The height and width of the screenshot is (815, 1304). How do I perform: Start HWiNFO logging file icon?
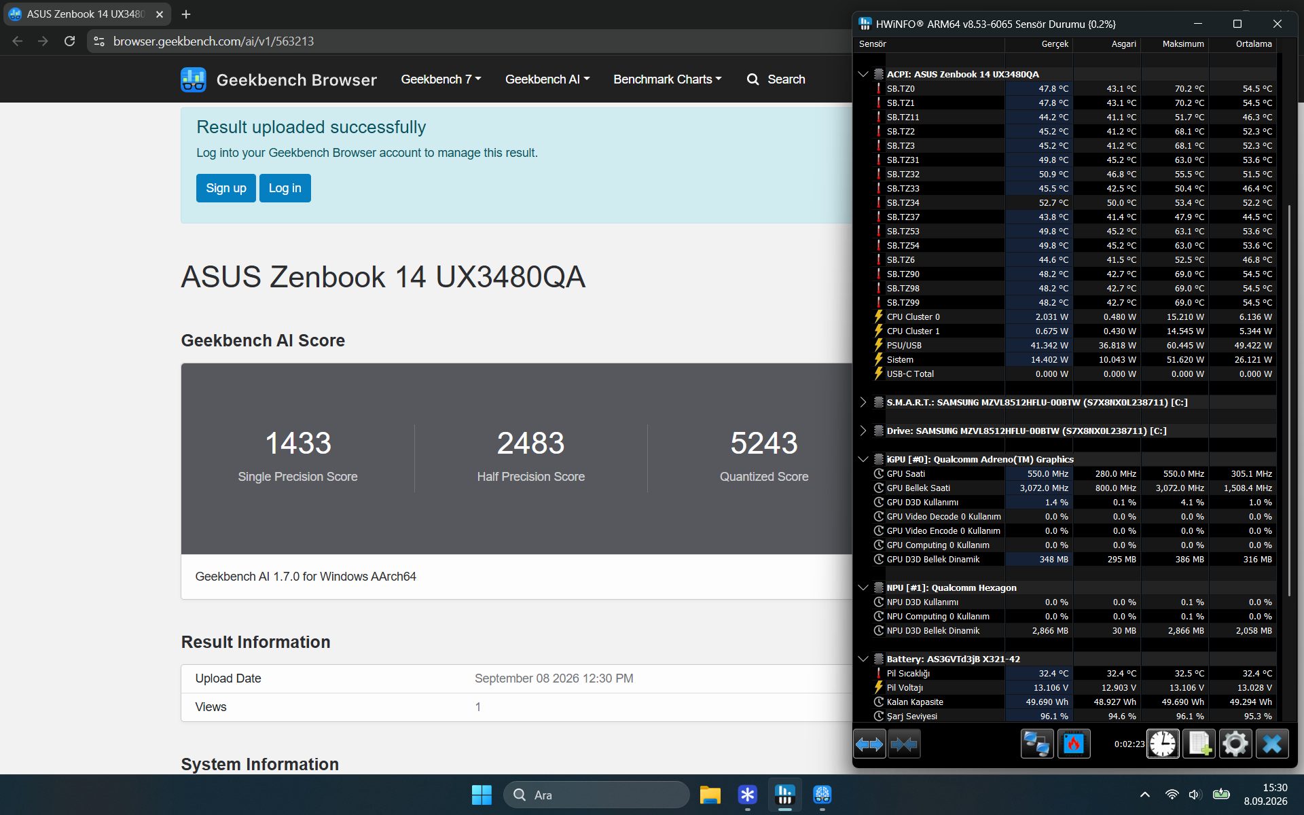(x=1199, y=744)
